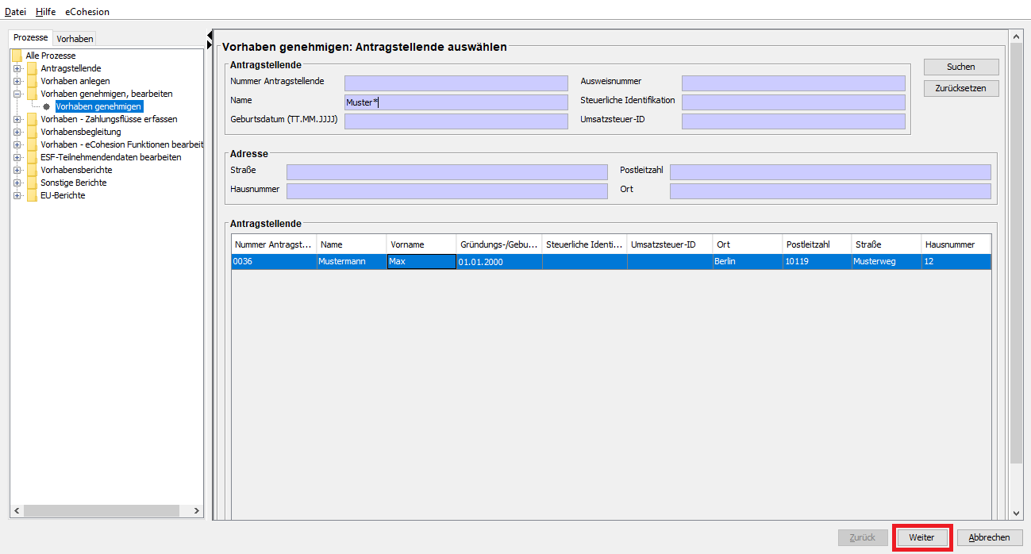
Task: Sort by Ort column header
Action: 748,244
